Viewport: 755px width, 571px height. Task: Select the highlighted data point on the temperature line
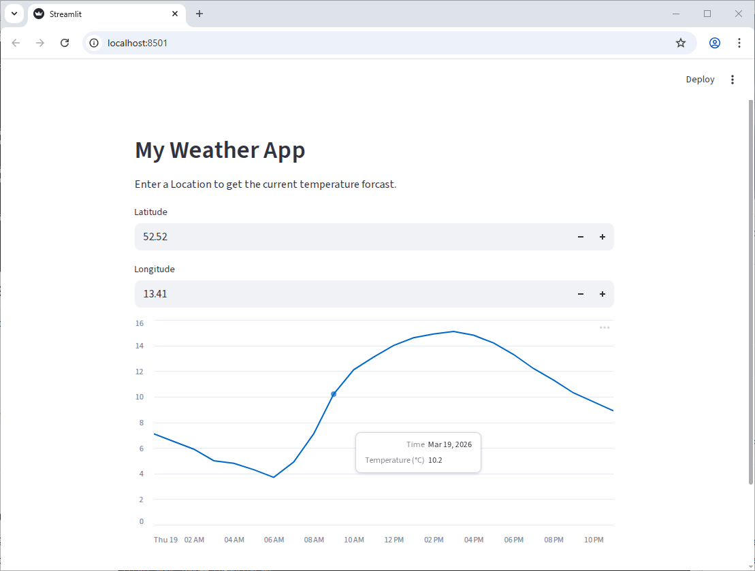click(x=334, y=393)
